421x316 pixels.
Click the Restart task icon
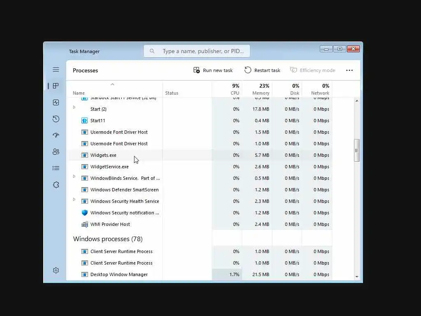click(248, 70)
